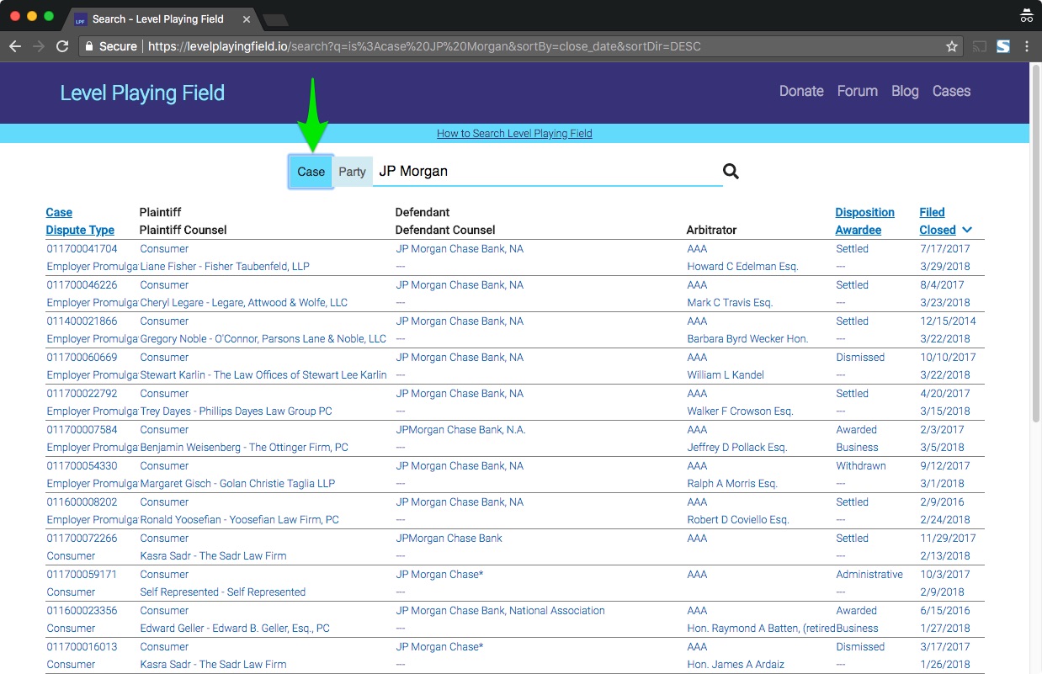The width and height of the screenshot is (1042, 674).
Task: Click the JP Morgan search input field
Action: coord(547,172)
